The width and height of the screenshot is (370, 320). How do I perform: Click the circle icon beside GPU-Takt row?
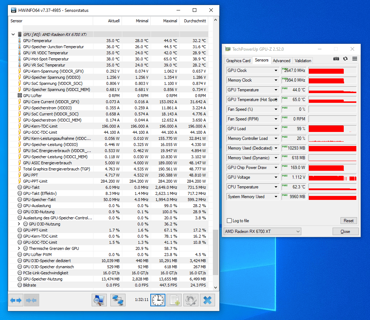20,187
